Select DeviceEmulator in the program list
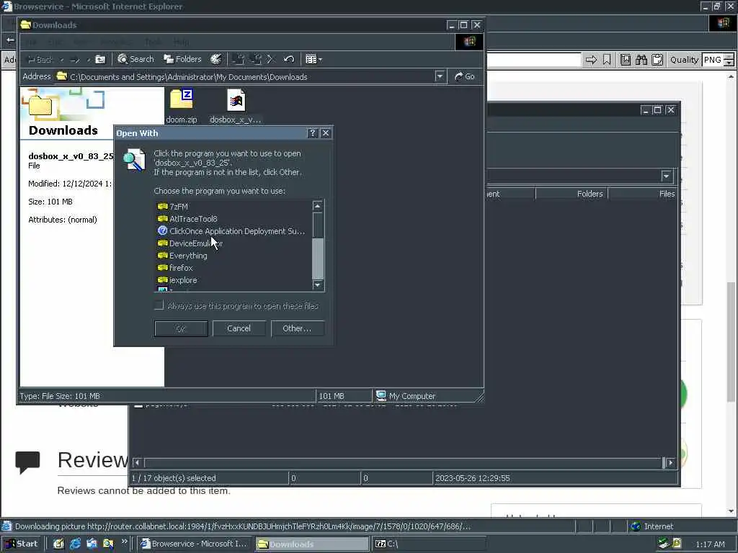The height and width of the screenshot is (553, 738). [190, 243]
